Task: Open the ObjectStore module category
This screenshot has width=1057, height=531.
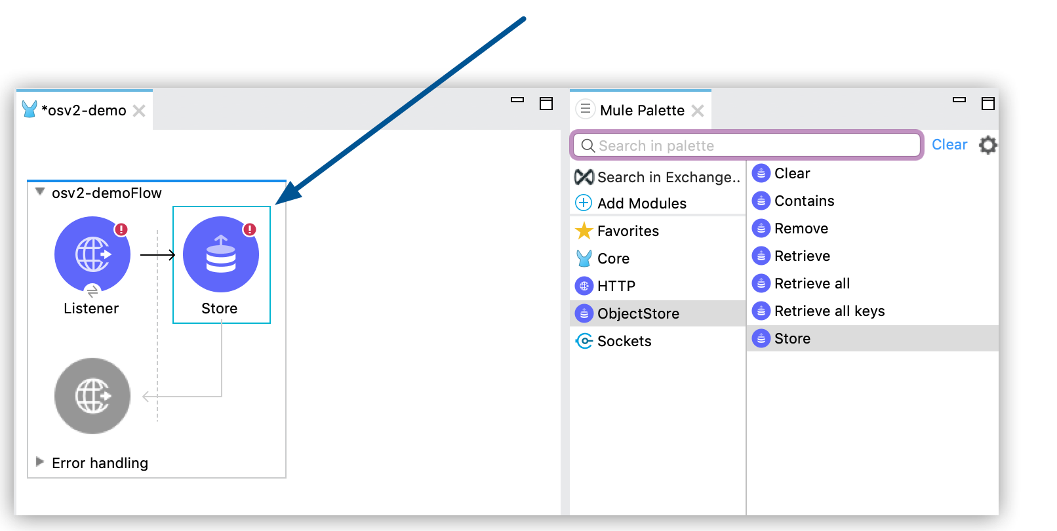Action: 637,314
